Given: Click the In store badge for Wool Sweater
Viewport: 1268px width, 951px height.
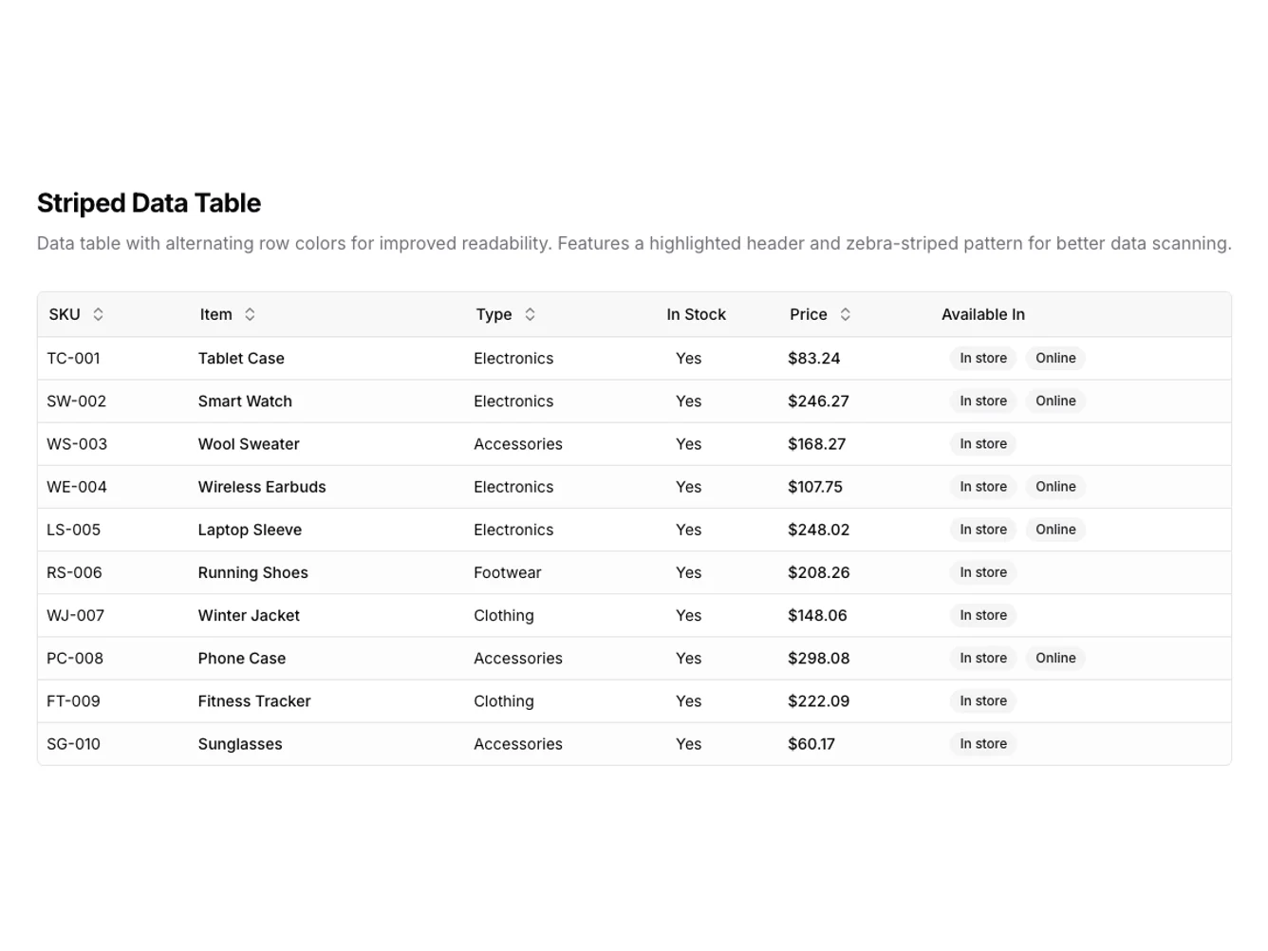Looking at the screenshot, I should click(982, 443).
